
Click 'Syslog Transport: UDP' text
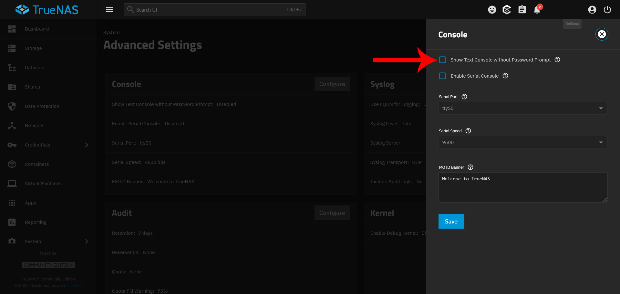[396, 162]
